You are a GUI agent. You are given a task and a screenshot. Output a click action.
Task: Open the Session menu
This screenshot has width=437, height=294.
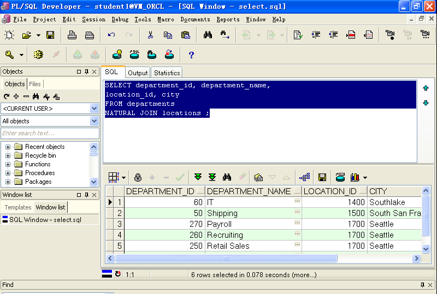tap(93, 20)
